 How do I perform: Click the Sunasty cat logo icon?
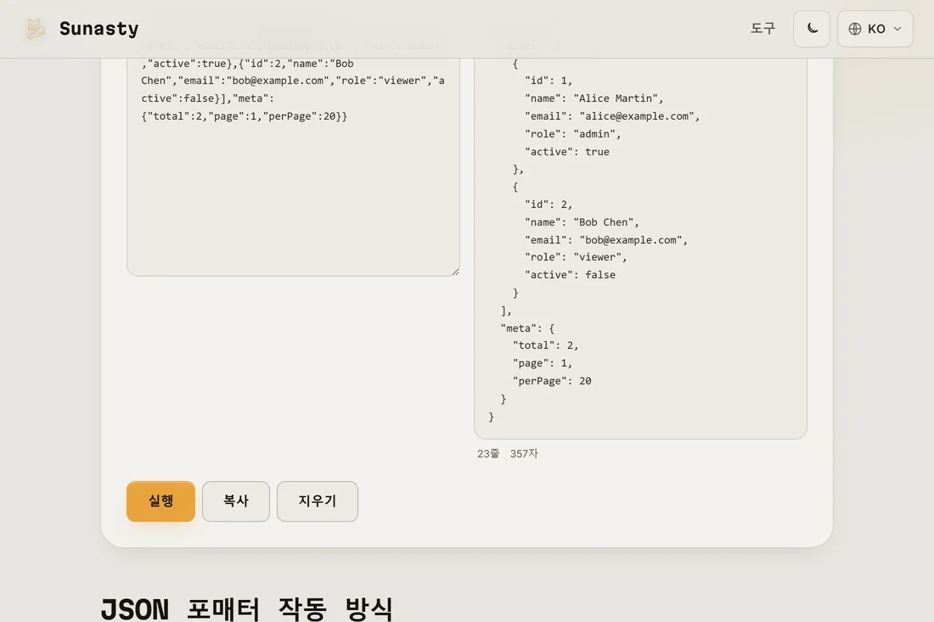(35, 29)
